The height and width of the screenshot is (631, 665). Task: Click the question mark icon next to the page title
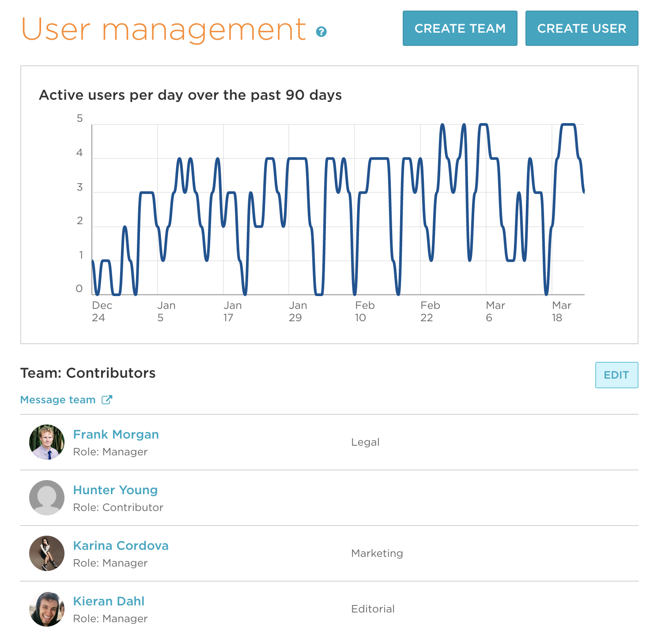coord(321,32)
